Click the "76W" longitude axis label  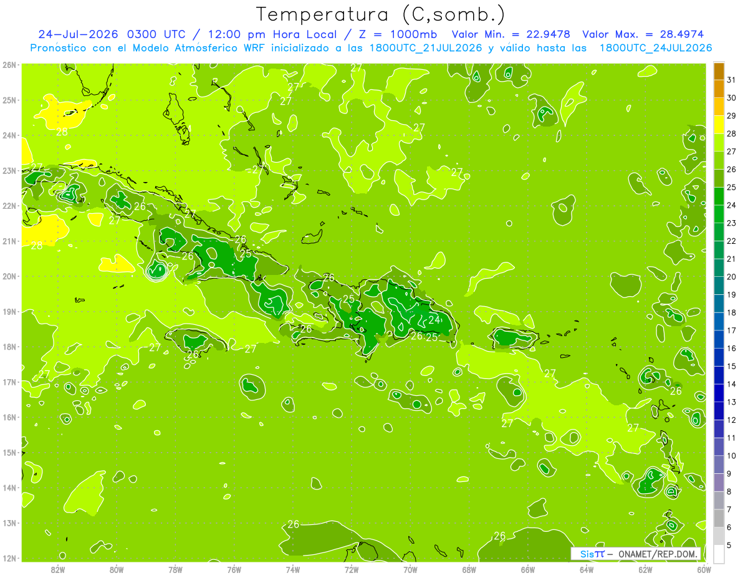(234, 569)
